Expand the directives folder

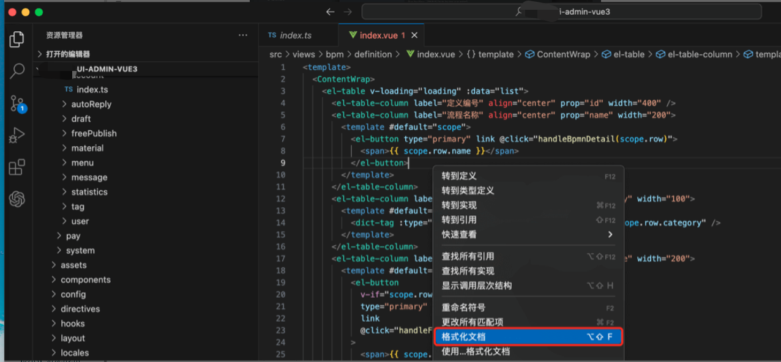coord(80,309)
